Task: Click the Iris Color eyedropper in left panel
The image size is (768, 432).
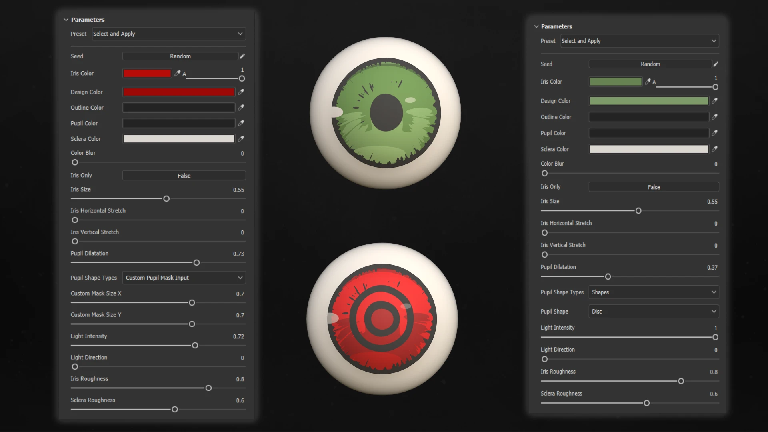Action: point(177,73)
